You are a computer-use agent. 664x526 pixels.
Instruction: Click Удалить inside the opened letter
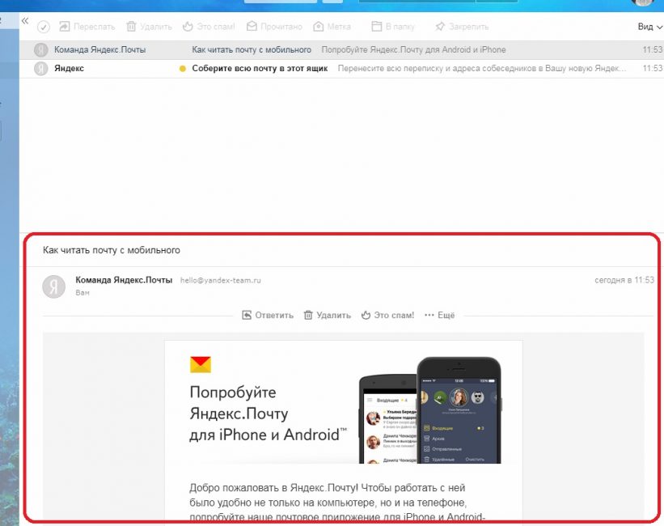tap(328, 316)
